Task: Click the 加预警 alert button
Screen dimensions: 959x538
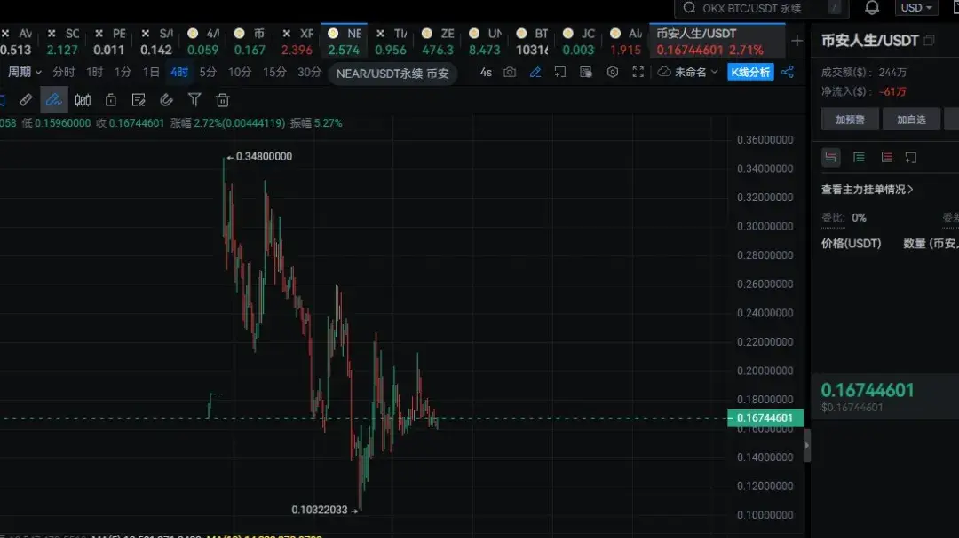Action: (x=850, y=118)
